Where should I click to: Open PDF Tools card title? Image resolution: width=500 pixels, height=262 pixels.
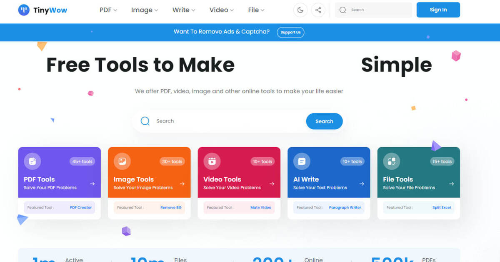39,179
